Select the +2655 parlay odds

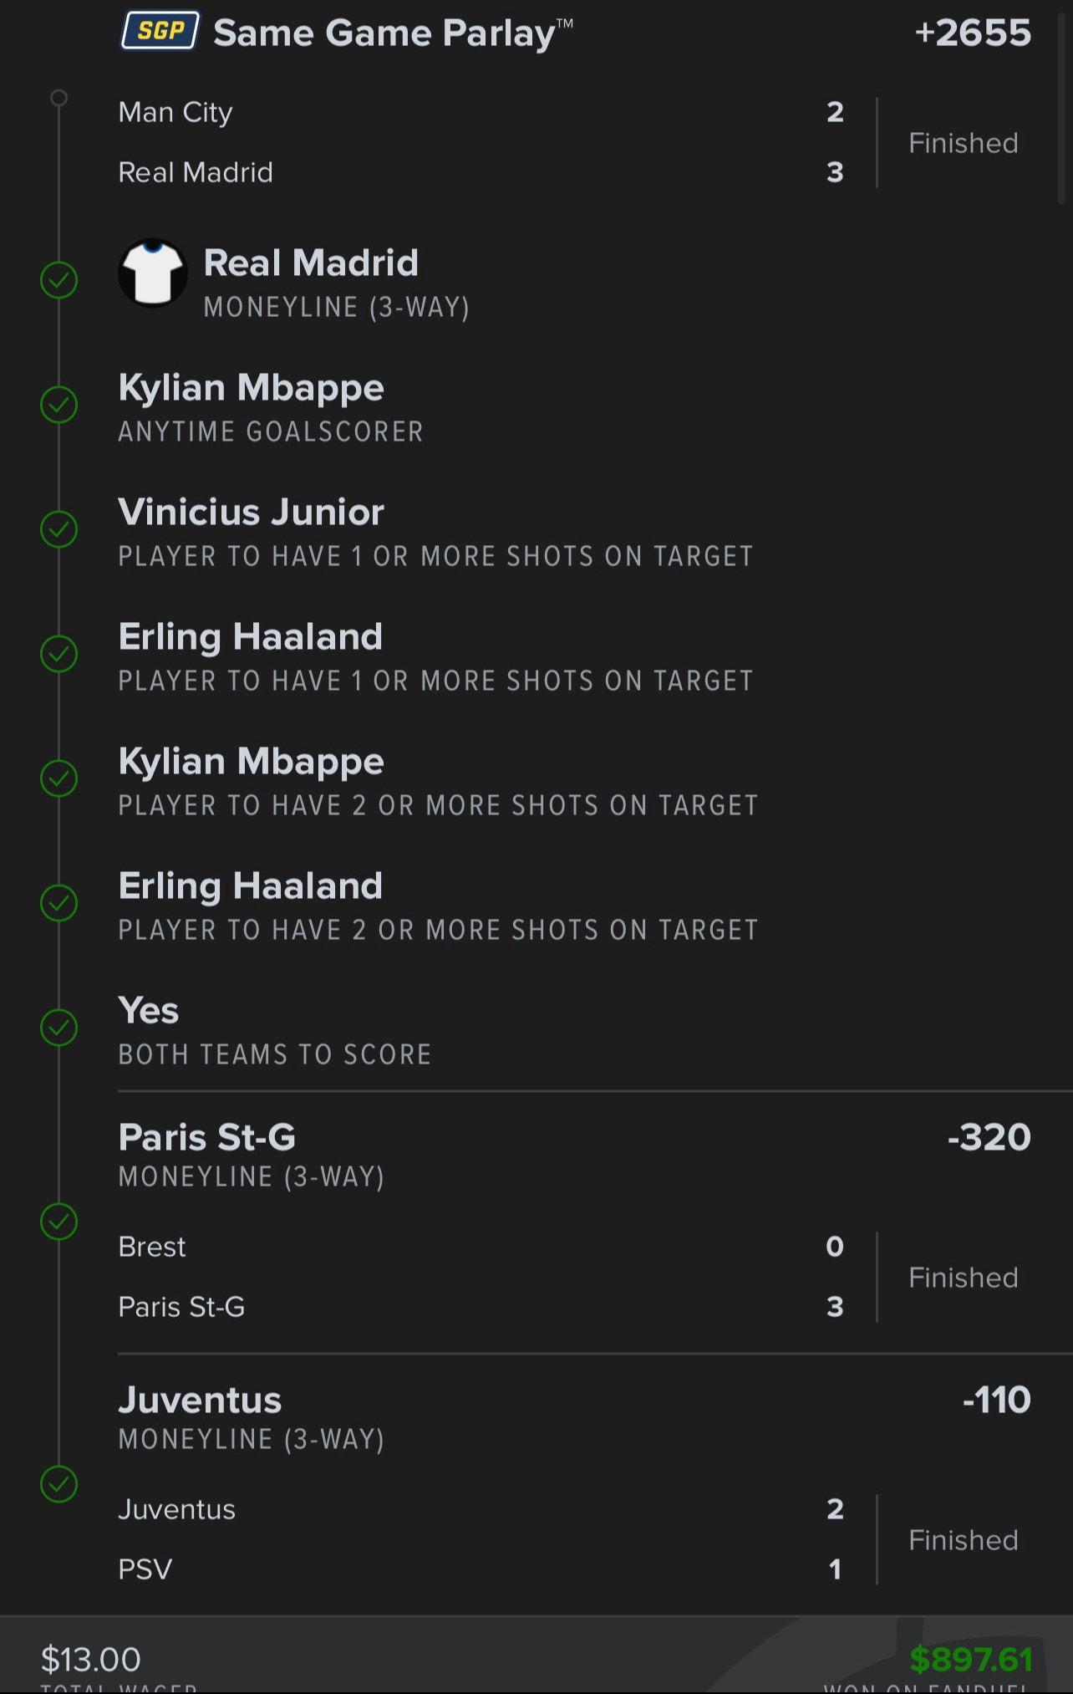click(x=973, y=33)
